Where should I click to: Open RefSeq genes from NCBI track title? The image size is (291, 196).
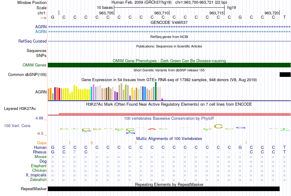169,37
